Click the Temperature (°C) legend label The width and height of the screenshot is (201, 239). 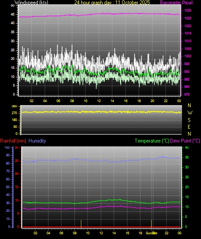152,141
